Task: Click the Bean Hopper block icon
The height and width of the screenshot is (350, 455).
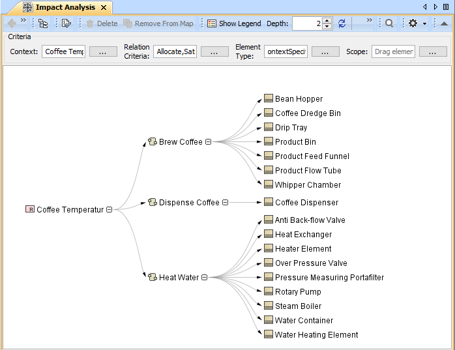Action: click(x=268, y=99)
